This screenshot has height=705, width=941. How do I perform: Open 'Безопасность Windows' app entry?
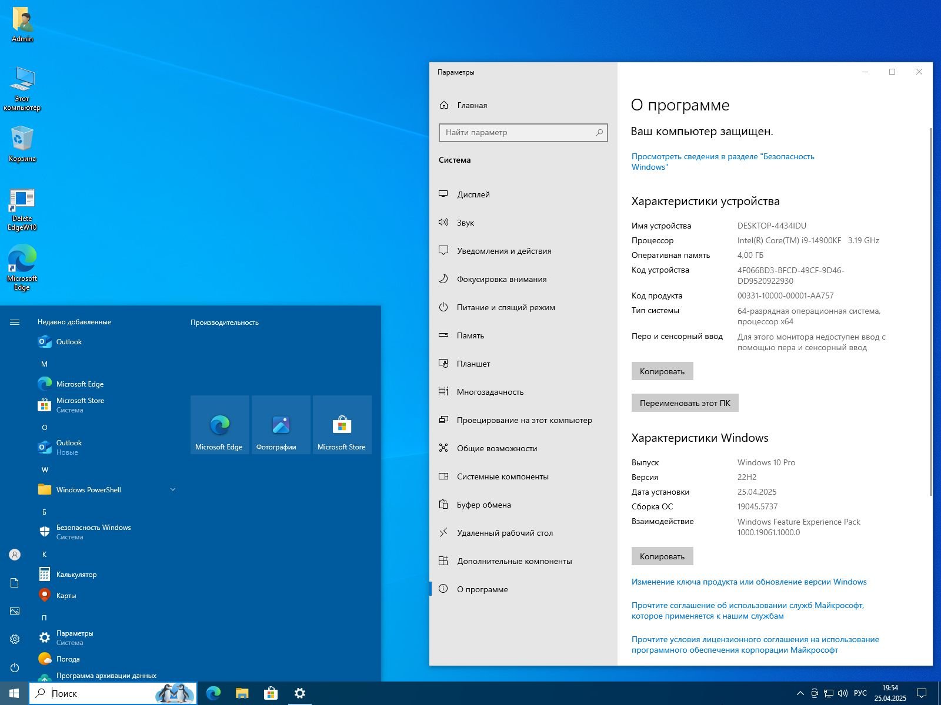click(107, 532)
